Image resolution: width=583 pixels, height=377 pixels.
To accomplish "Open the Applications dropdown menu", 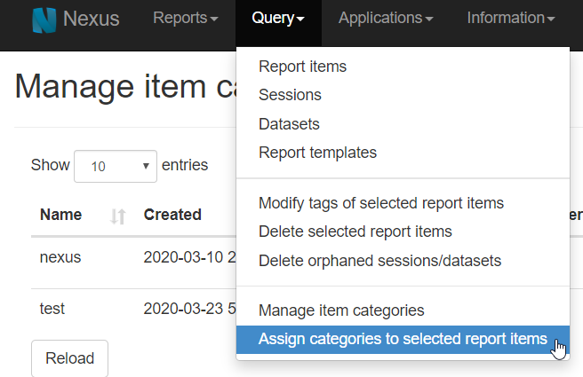I will click(x=386, y=18).
